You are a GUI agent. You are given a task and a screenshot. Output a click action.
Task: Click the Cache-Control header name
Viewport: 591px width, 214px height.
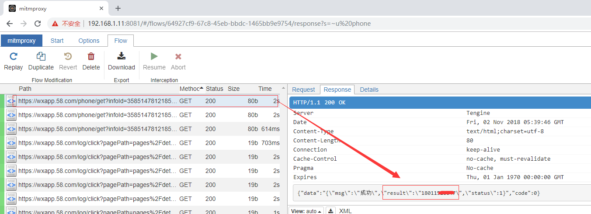[x=315, y=159]
